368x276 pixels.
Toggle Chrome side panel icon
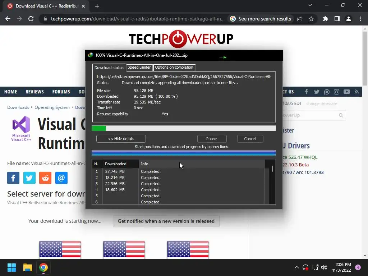pyautogui.click(x=337, y=19)
